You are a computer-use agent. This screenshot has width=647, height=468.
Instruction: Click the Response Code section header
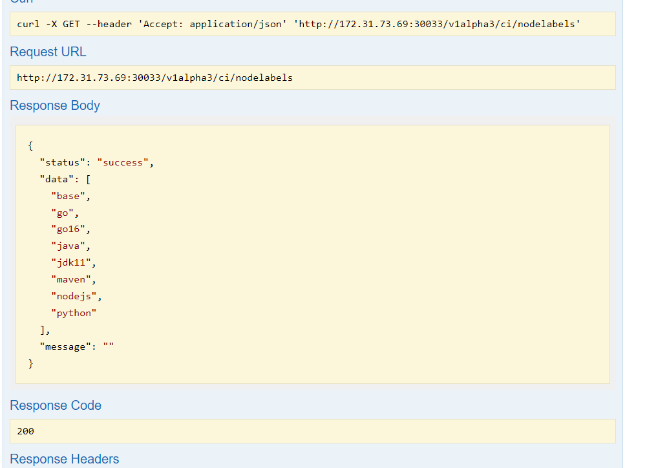coord(56,405)
